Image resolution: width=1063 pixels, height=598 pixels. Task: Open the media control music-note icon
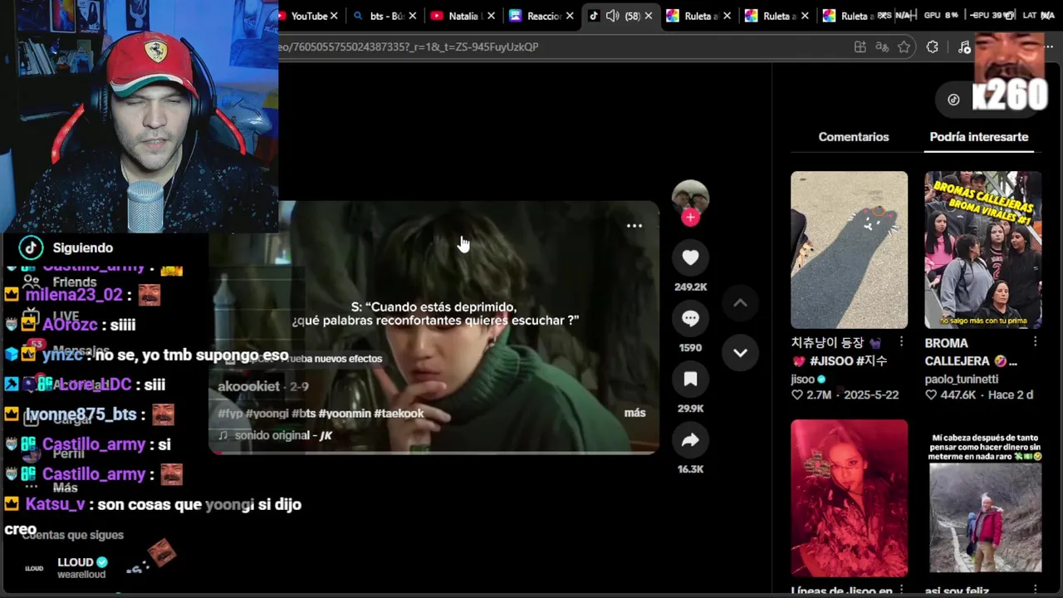tap(963, 47)
